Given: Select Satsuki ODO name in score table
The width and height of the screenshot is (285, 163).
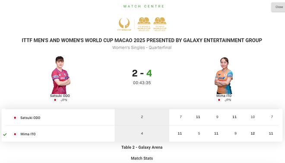Looking at the screenshot, I should click(30, 118).
